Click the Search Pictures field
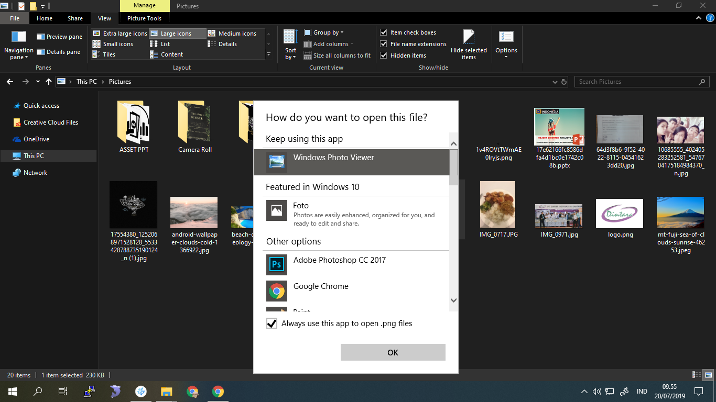716x402 pixels. (x=642, y=82)
